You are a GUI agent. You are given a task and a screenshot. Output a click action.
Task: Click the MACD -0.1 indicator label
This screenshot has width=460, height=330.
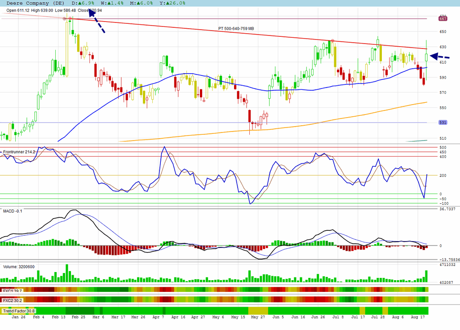coord(13,211)
